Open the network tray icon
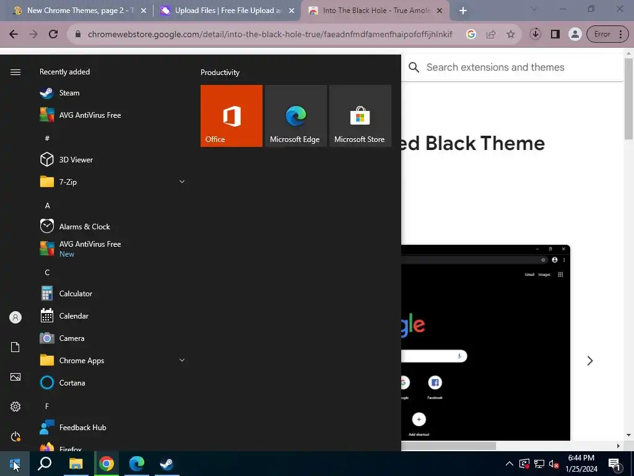 pos(539,464)
